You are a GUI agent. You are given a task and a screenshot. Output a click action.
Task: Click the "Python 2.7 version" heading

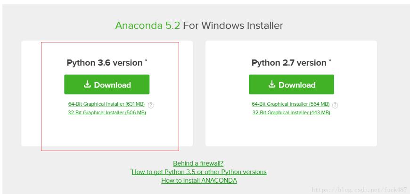[289, 63]
